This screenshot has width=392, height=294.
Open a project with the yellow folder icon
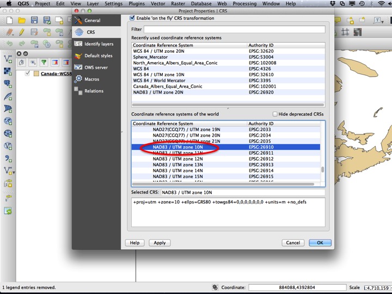pyautogui.click(x=22, y=20)
